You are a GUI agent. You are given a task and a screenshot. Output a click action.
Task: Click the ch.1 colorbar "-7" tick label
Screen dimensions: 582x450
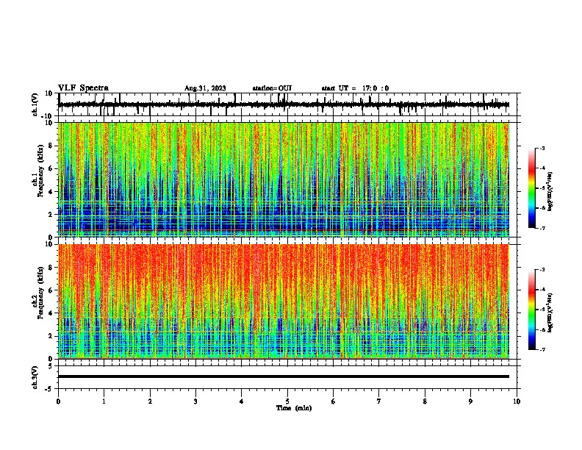click(x=542, y=228)
